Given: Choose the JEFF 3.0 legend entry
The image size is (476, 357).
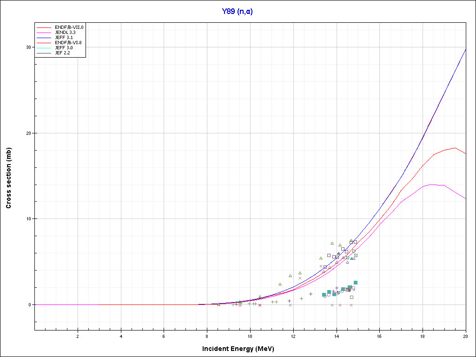Looking at the screenshot, I should click(64, 48).
